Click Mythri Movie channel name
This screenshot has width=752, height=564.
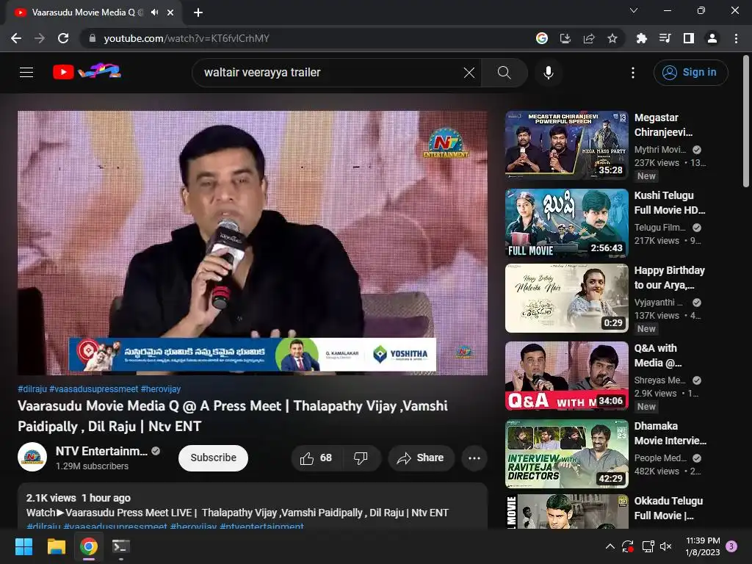[660, 150]
